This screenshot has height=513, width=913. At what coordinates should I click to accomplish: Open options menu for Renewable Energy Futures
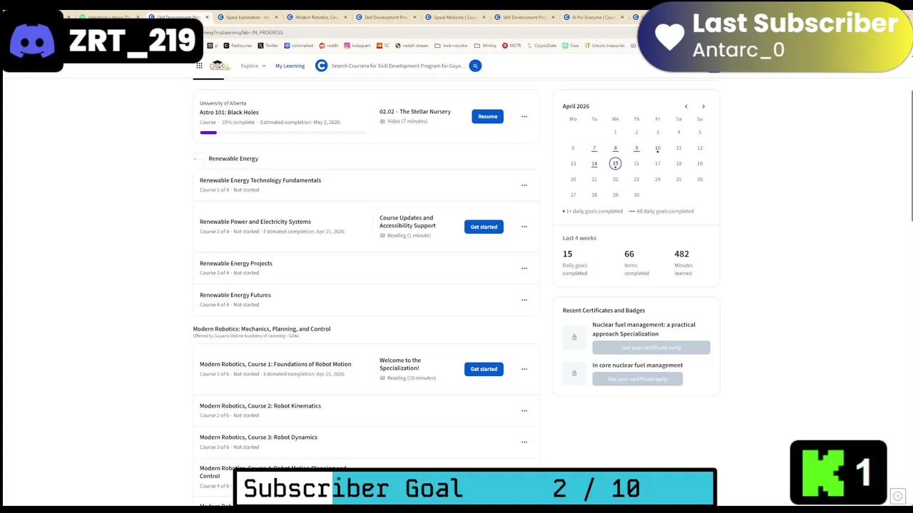point(524,300)
